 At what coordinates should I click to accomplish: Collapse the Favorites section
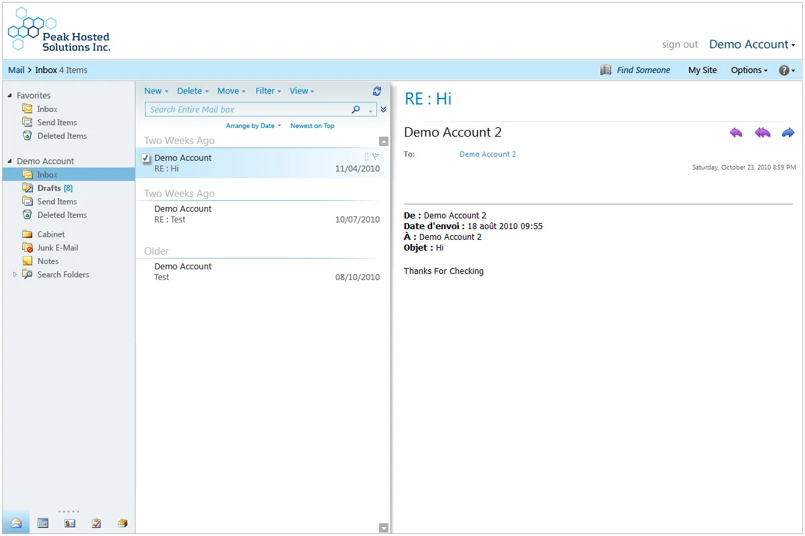[9, 96]
